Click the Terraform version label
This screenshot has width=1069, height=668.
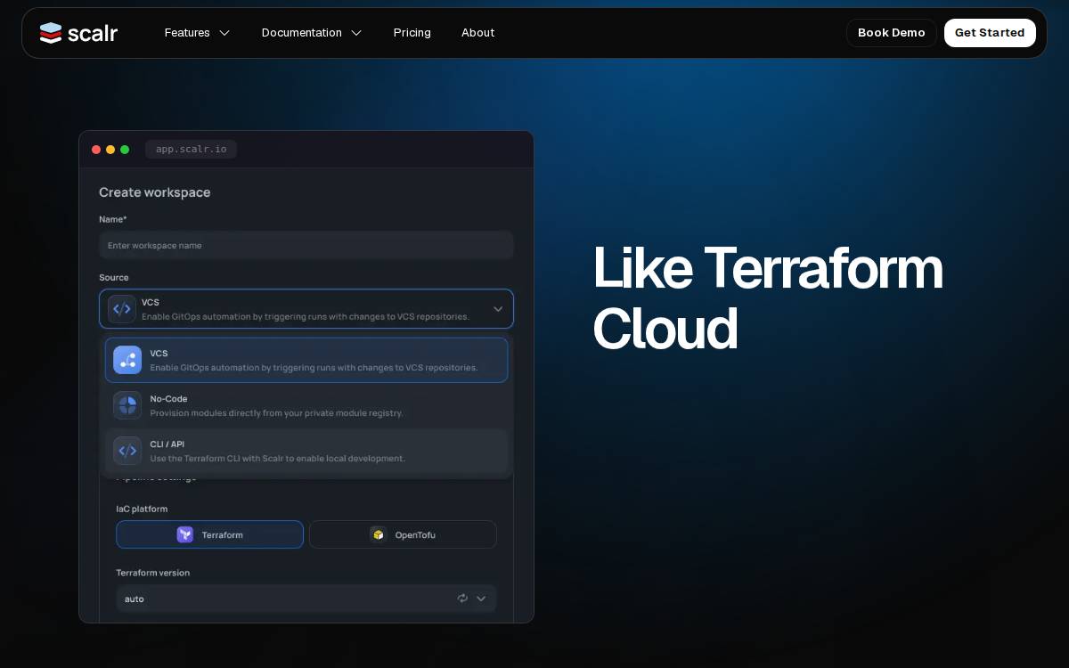(152, 573)
